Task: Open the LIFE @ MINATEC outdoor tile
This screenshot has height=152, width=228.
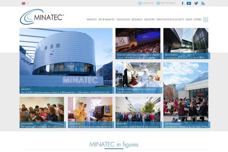Action: point(186,95)
